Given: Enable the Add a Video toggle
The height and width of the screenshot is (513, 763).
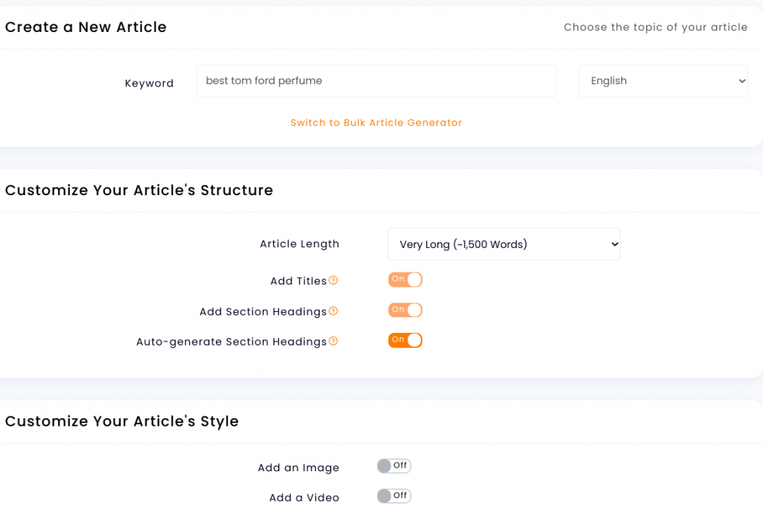Looking at the screenshot, I should pos(394,496).
